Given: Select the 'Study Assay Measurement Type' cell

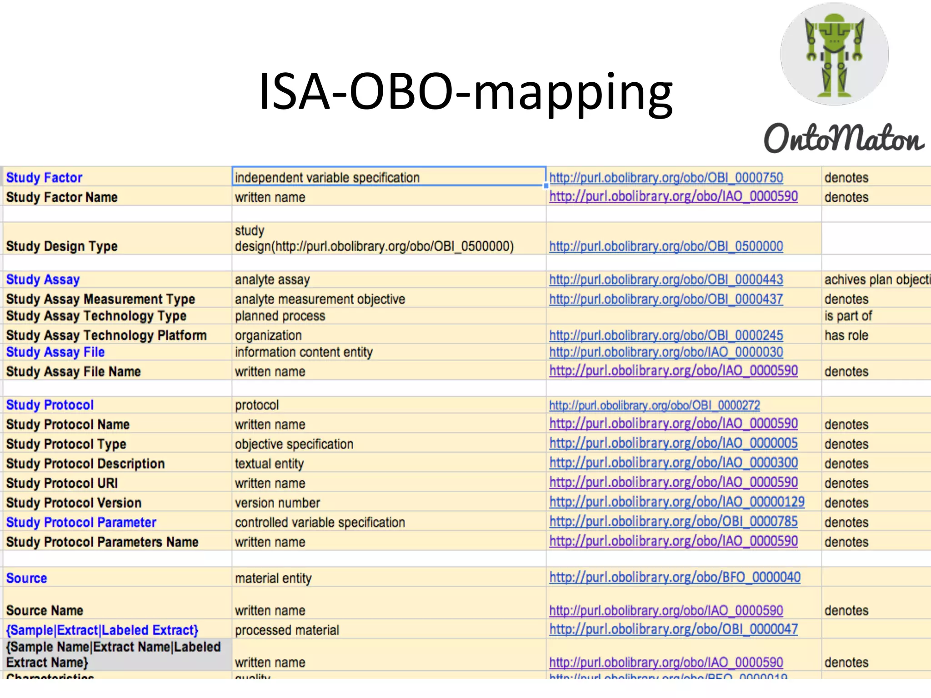Looking at the screenshot, I should tap(117, 299).
